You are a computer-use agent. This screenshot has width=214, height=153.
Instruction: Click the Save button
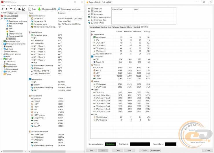[129, 150]
